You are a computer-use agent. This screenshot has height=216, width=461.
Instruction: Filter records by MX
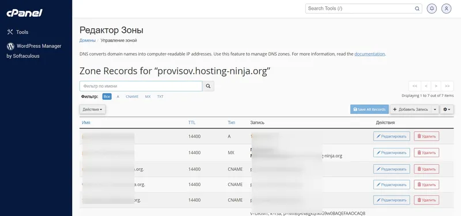[148, 96]
